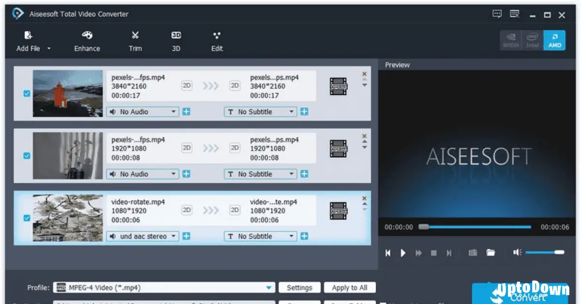Screen dimensions: 581x304
Task: Open the 3D conversion tool
Action: point(175,41)
